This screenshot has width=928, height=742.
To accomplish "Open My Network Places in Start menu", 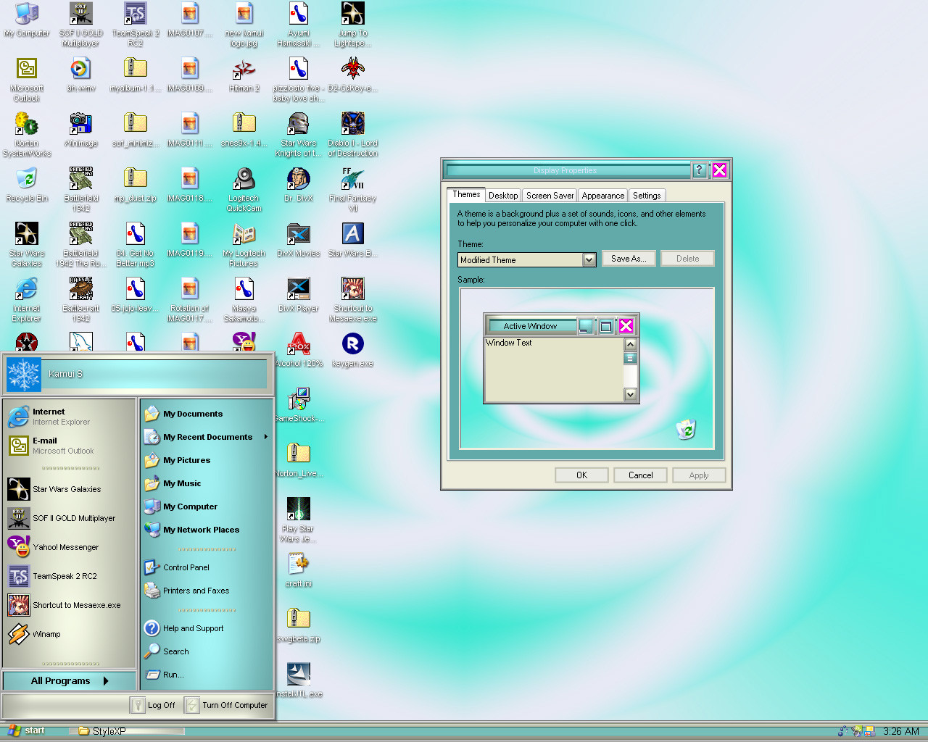I will [207, 530].
